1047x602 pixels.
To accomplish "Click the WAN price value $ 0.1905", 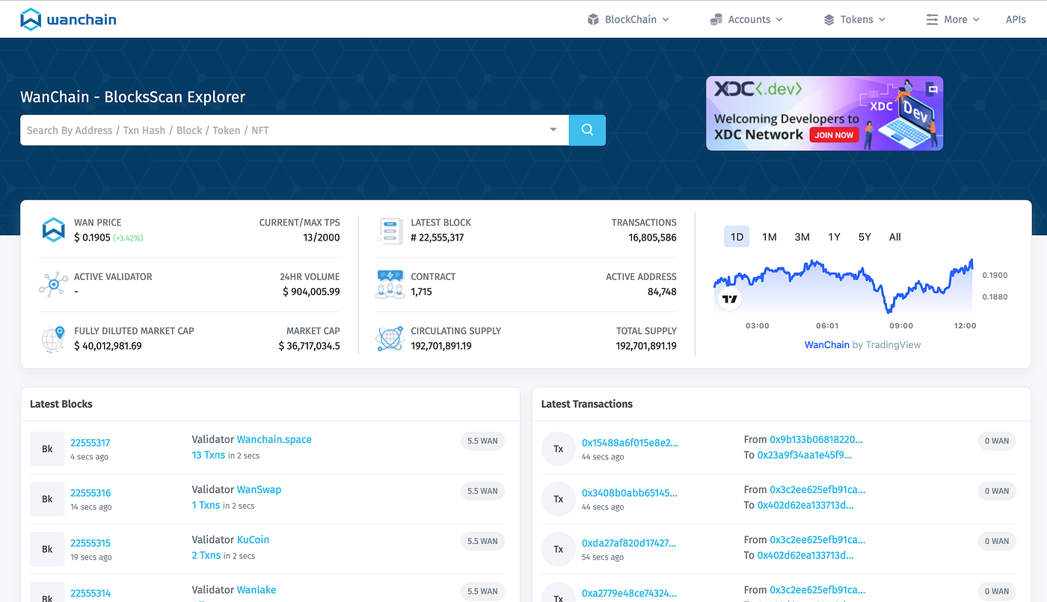I will click(92, 238).
